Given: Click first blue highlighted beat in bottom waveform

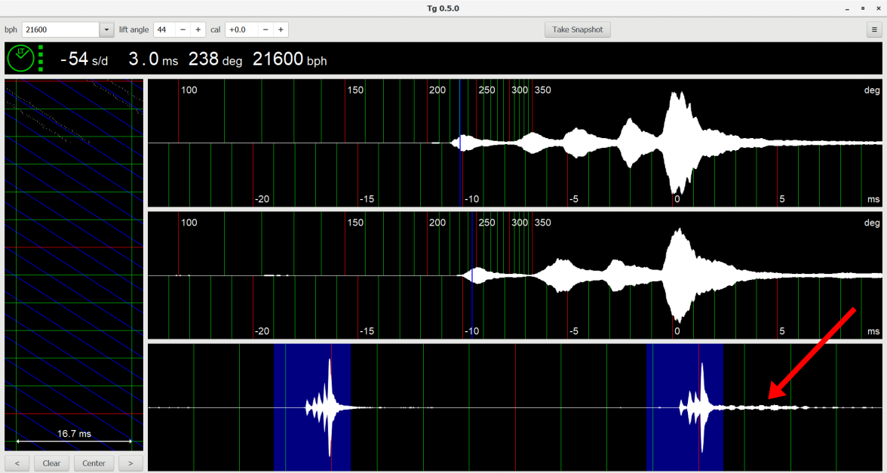Looking at the screenshot, I should pyautogui.click(x=312, y=407).
